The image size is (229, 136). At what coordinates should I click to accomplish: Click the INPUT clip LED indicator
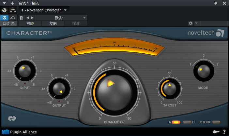[25, 83]
